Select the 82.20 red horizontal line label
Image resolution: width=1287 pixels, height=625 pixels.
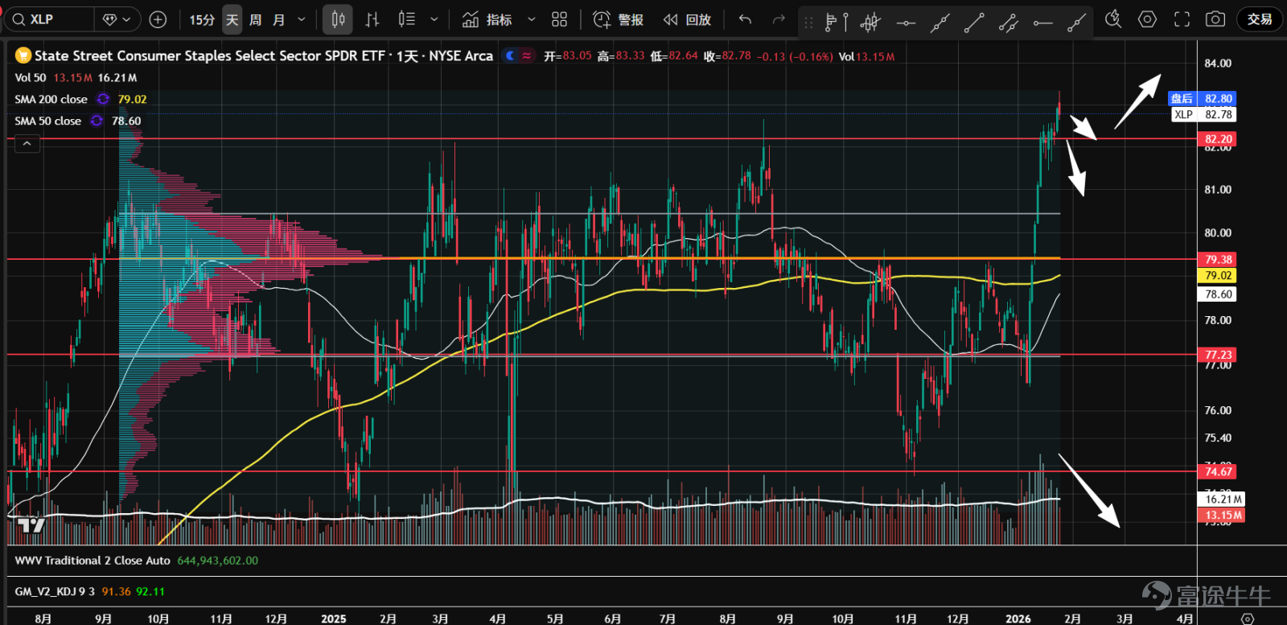pyautogui.click(x=1218, y=139)
